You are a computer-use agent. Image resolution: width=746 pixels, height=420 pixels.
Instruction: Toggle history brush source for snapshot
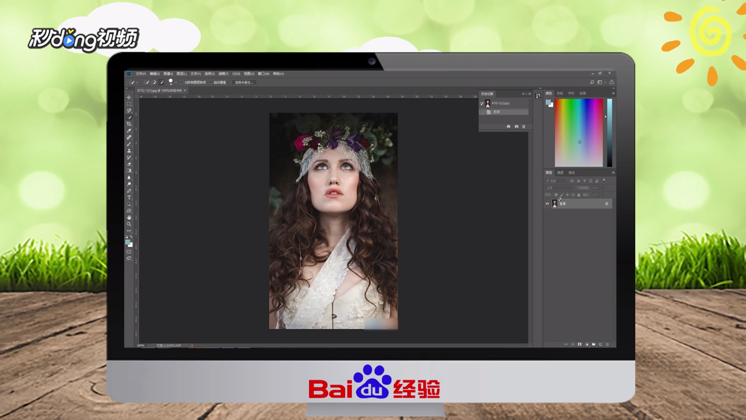point(482,103)
